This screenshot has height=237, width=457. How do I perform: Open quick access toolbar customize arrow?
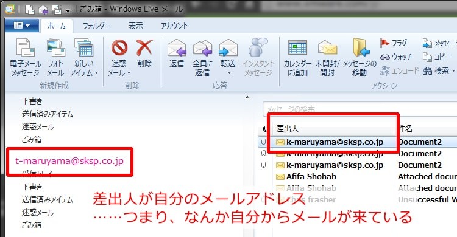68,10
